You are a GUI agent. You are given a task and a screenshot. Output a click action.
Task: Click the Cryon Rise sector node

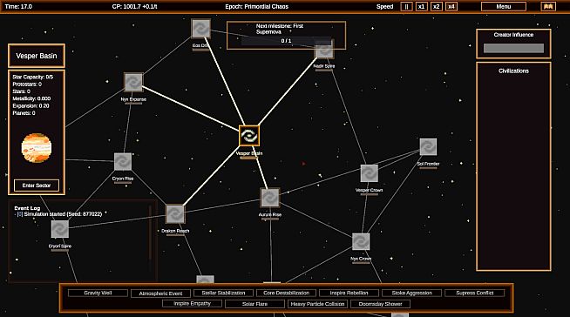[123, 162]
